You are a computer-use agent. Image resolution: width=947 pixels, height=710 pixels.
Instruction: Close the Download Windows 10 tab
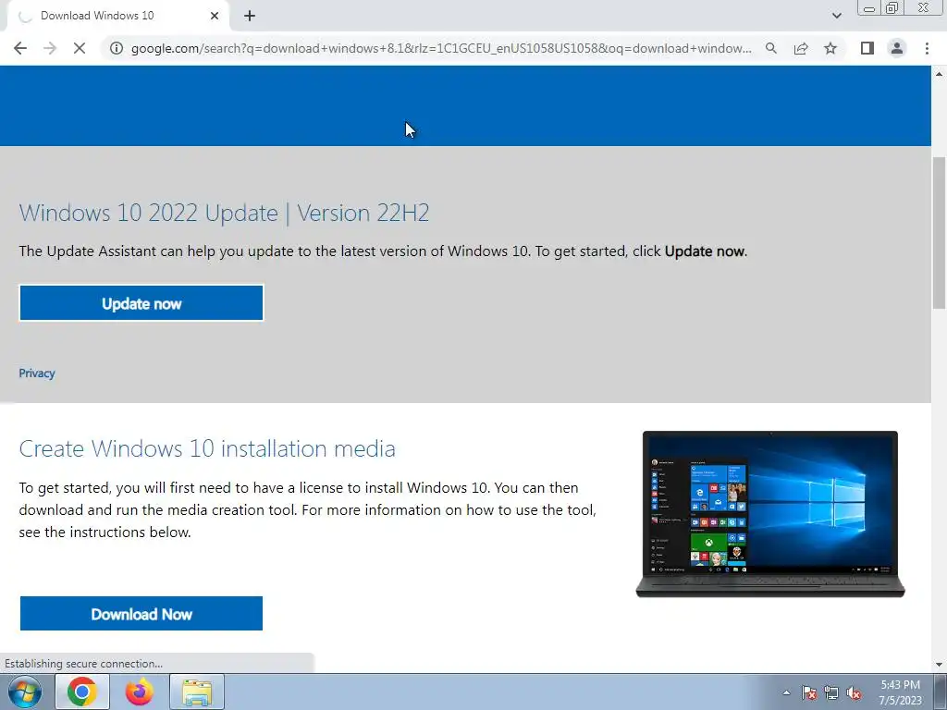215,16
